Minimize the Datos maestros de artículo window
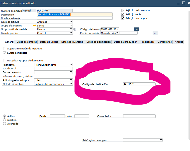The width and height of the screenshot is (190, 151). pos(178,3)
